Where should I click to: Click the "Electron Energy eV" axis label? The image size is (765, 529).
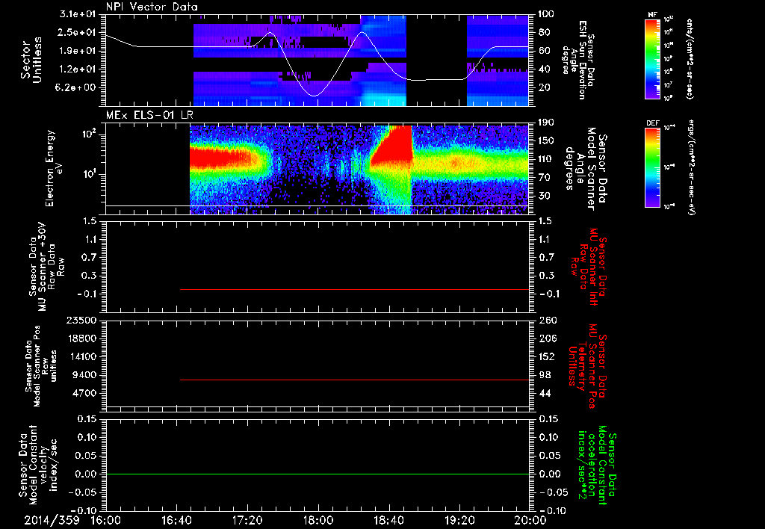point(54,168)
